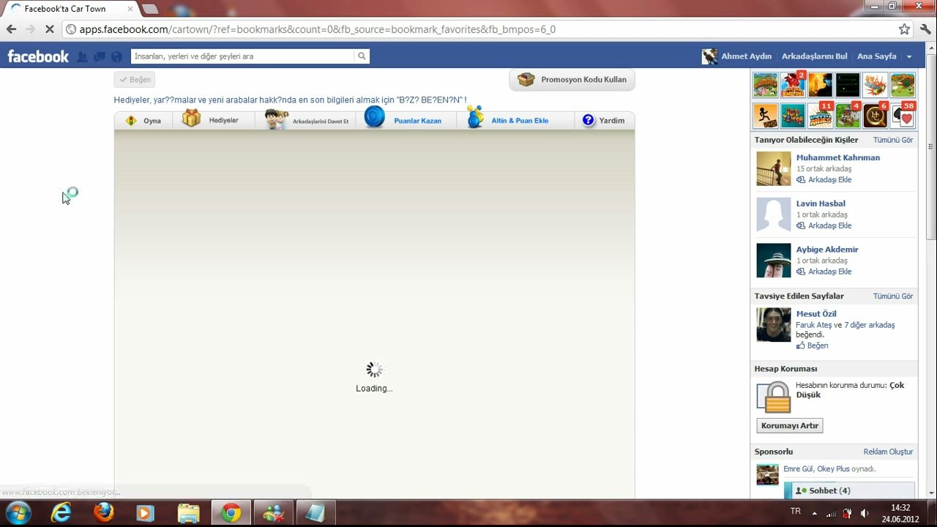The height and width of the screenshot is (527, 937).
Task: Click Tümünü Gör for Tavsiye Edilen Sayfalar
Action: [x=892, y=296]
